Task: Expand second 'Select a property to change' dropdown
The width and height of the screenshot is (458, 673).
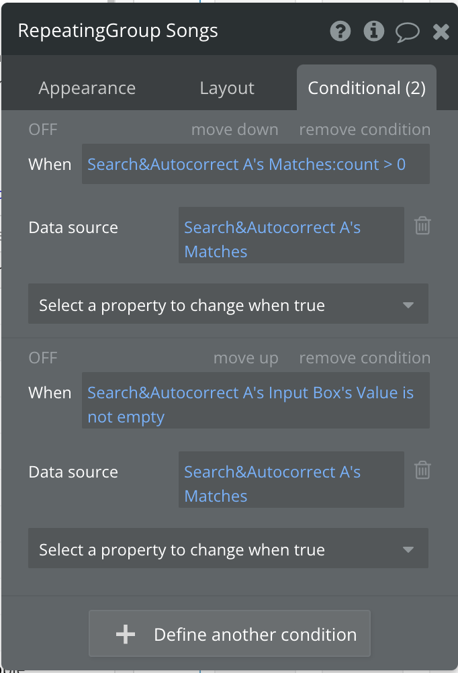Action: [228, 550]
